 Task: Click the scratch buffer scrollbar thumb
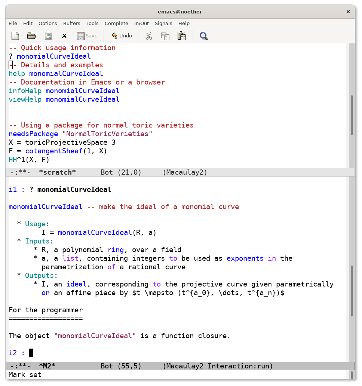[352, 115]
